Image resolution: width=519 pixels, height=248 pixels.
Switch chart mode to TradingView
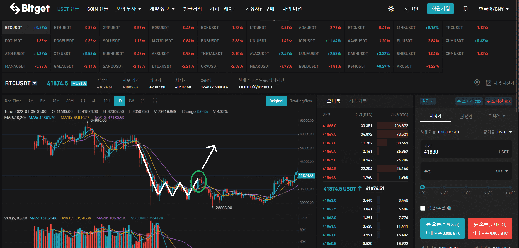point(301,101)
